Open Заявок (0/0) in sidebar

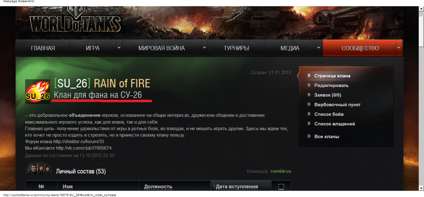(328, 95)
